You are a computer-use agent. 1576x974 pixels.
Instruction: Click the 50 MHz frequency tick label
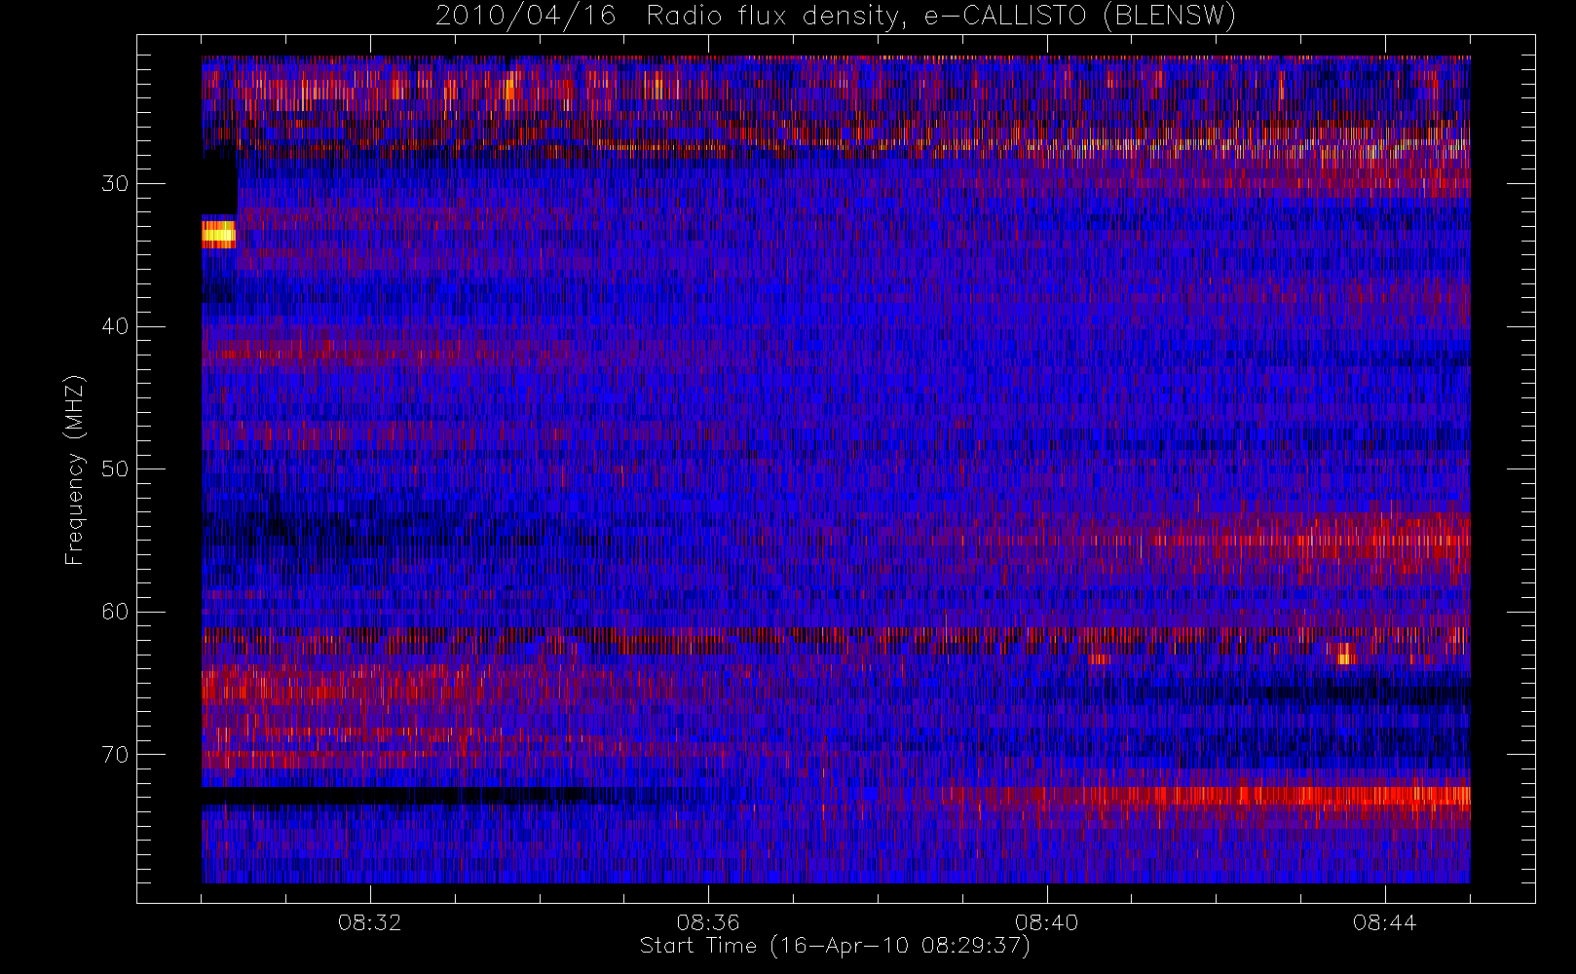tap(115, 469)
